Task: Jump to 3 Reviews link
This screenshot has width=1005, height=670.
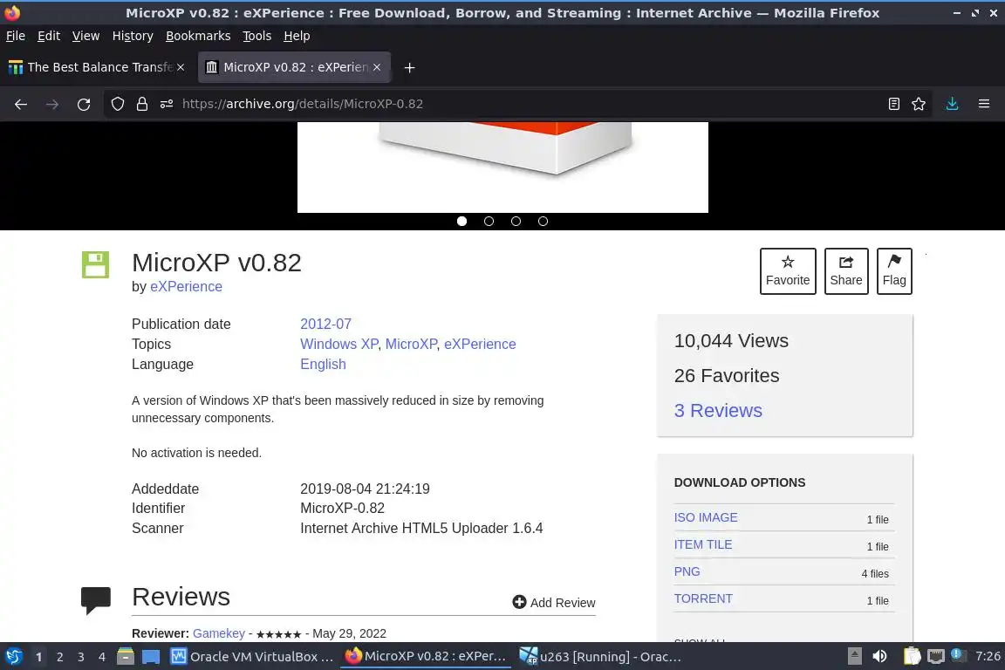Action: pos(718,410)
